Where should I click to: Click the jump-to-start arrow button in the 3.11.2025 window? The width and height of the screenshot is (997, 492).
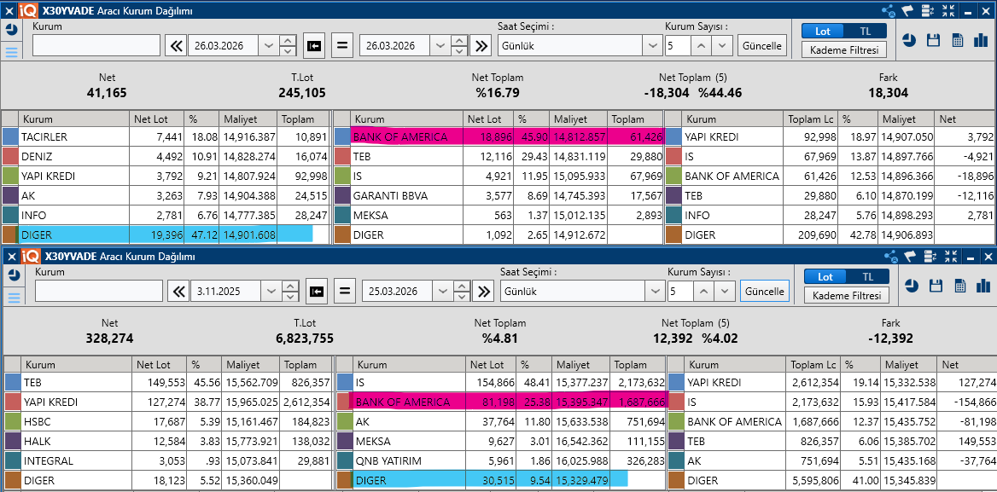(317, 292)
